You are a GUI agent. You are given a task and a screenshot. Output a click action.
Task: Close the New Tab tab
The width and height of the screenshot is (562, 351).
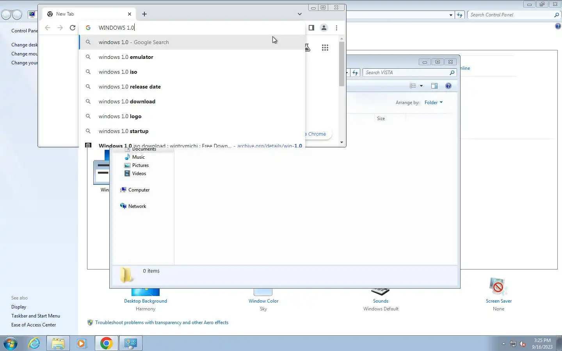130,14
